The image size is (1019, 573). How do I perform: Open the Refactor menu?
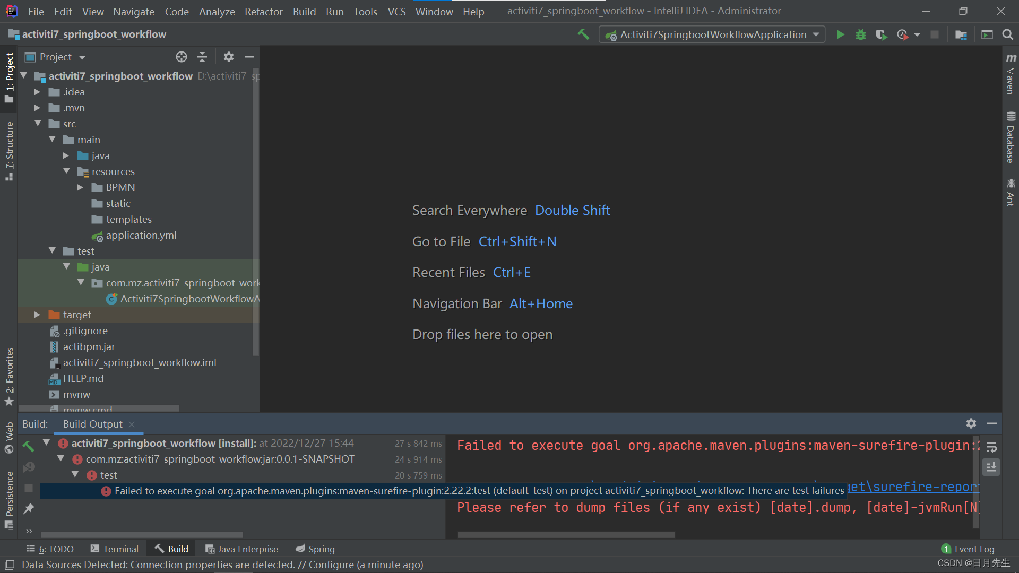pyautogui.click(x=263, y=11)
